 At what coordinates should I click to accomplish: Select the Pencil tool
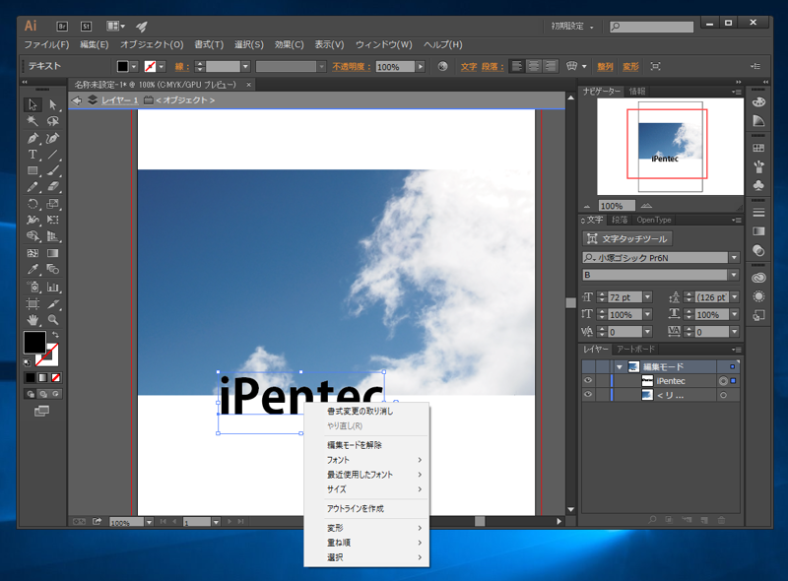[x=33, y=187]
